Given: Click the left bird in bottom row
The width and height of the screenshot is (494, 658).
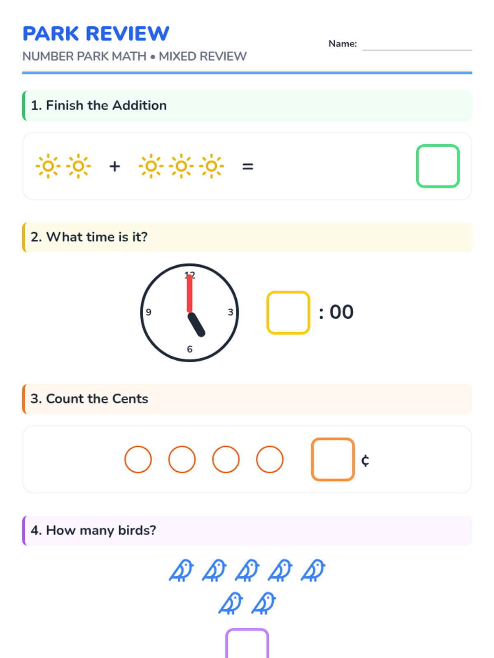Looking at the screenshot, I should tap(231, 603).
